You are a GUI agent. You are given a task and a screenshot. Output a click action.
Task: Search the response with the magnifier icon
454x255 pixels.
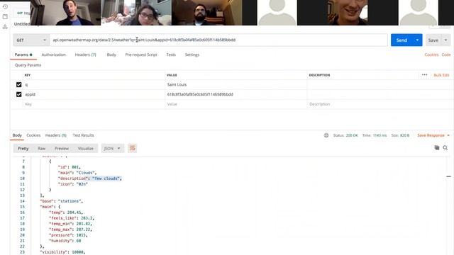[x=445, y=148]
